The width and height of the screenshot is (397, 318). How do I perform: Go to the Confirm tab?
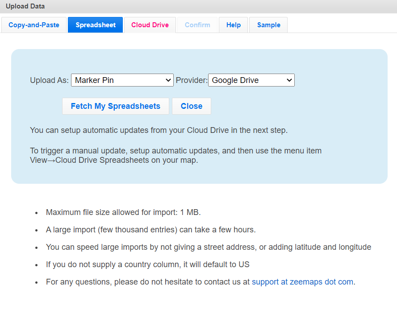click(197, 25)
